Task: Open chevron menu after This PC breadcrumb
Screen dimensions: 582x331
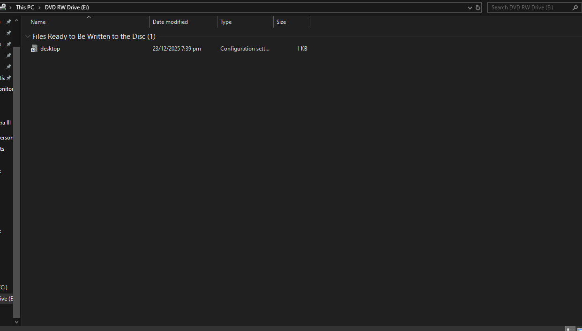Action: coord(40,7)
